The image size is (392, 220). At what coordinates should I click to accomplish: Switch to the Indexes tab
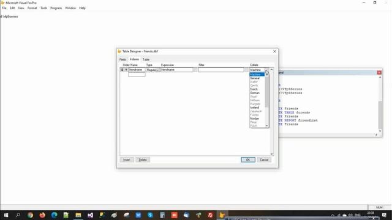[x=134, y=59]
